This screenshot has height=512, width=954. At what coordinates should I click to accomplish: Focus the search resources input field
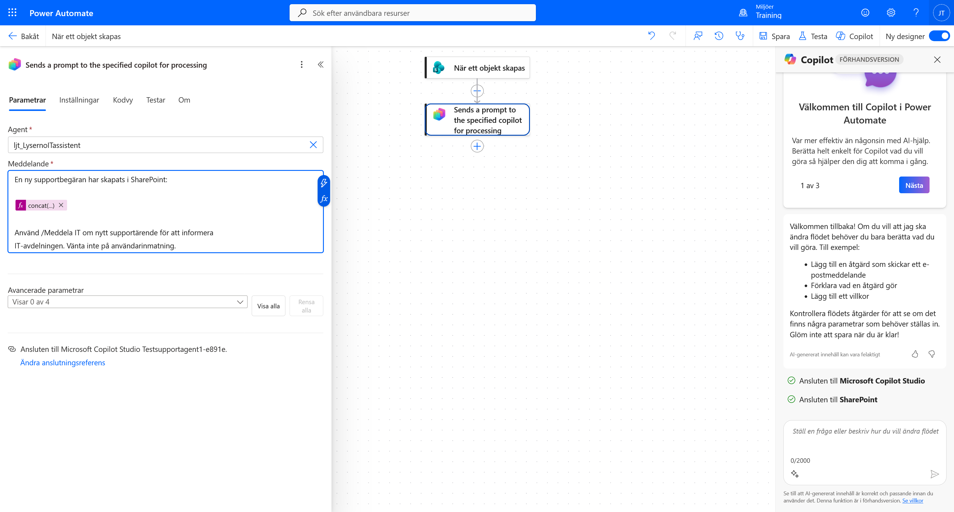[x=412, y=13]
